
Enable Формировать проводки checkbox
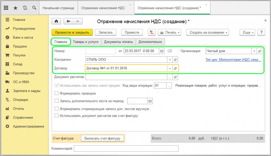pyautogui.click(x=57, y=93)
